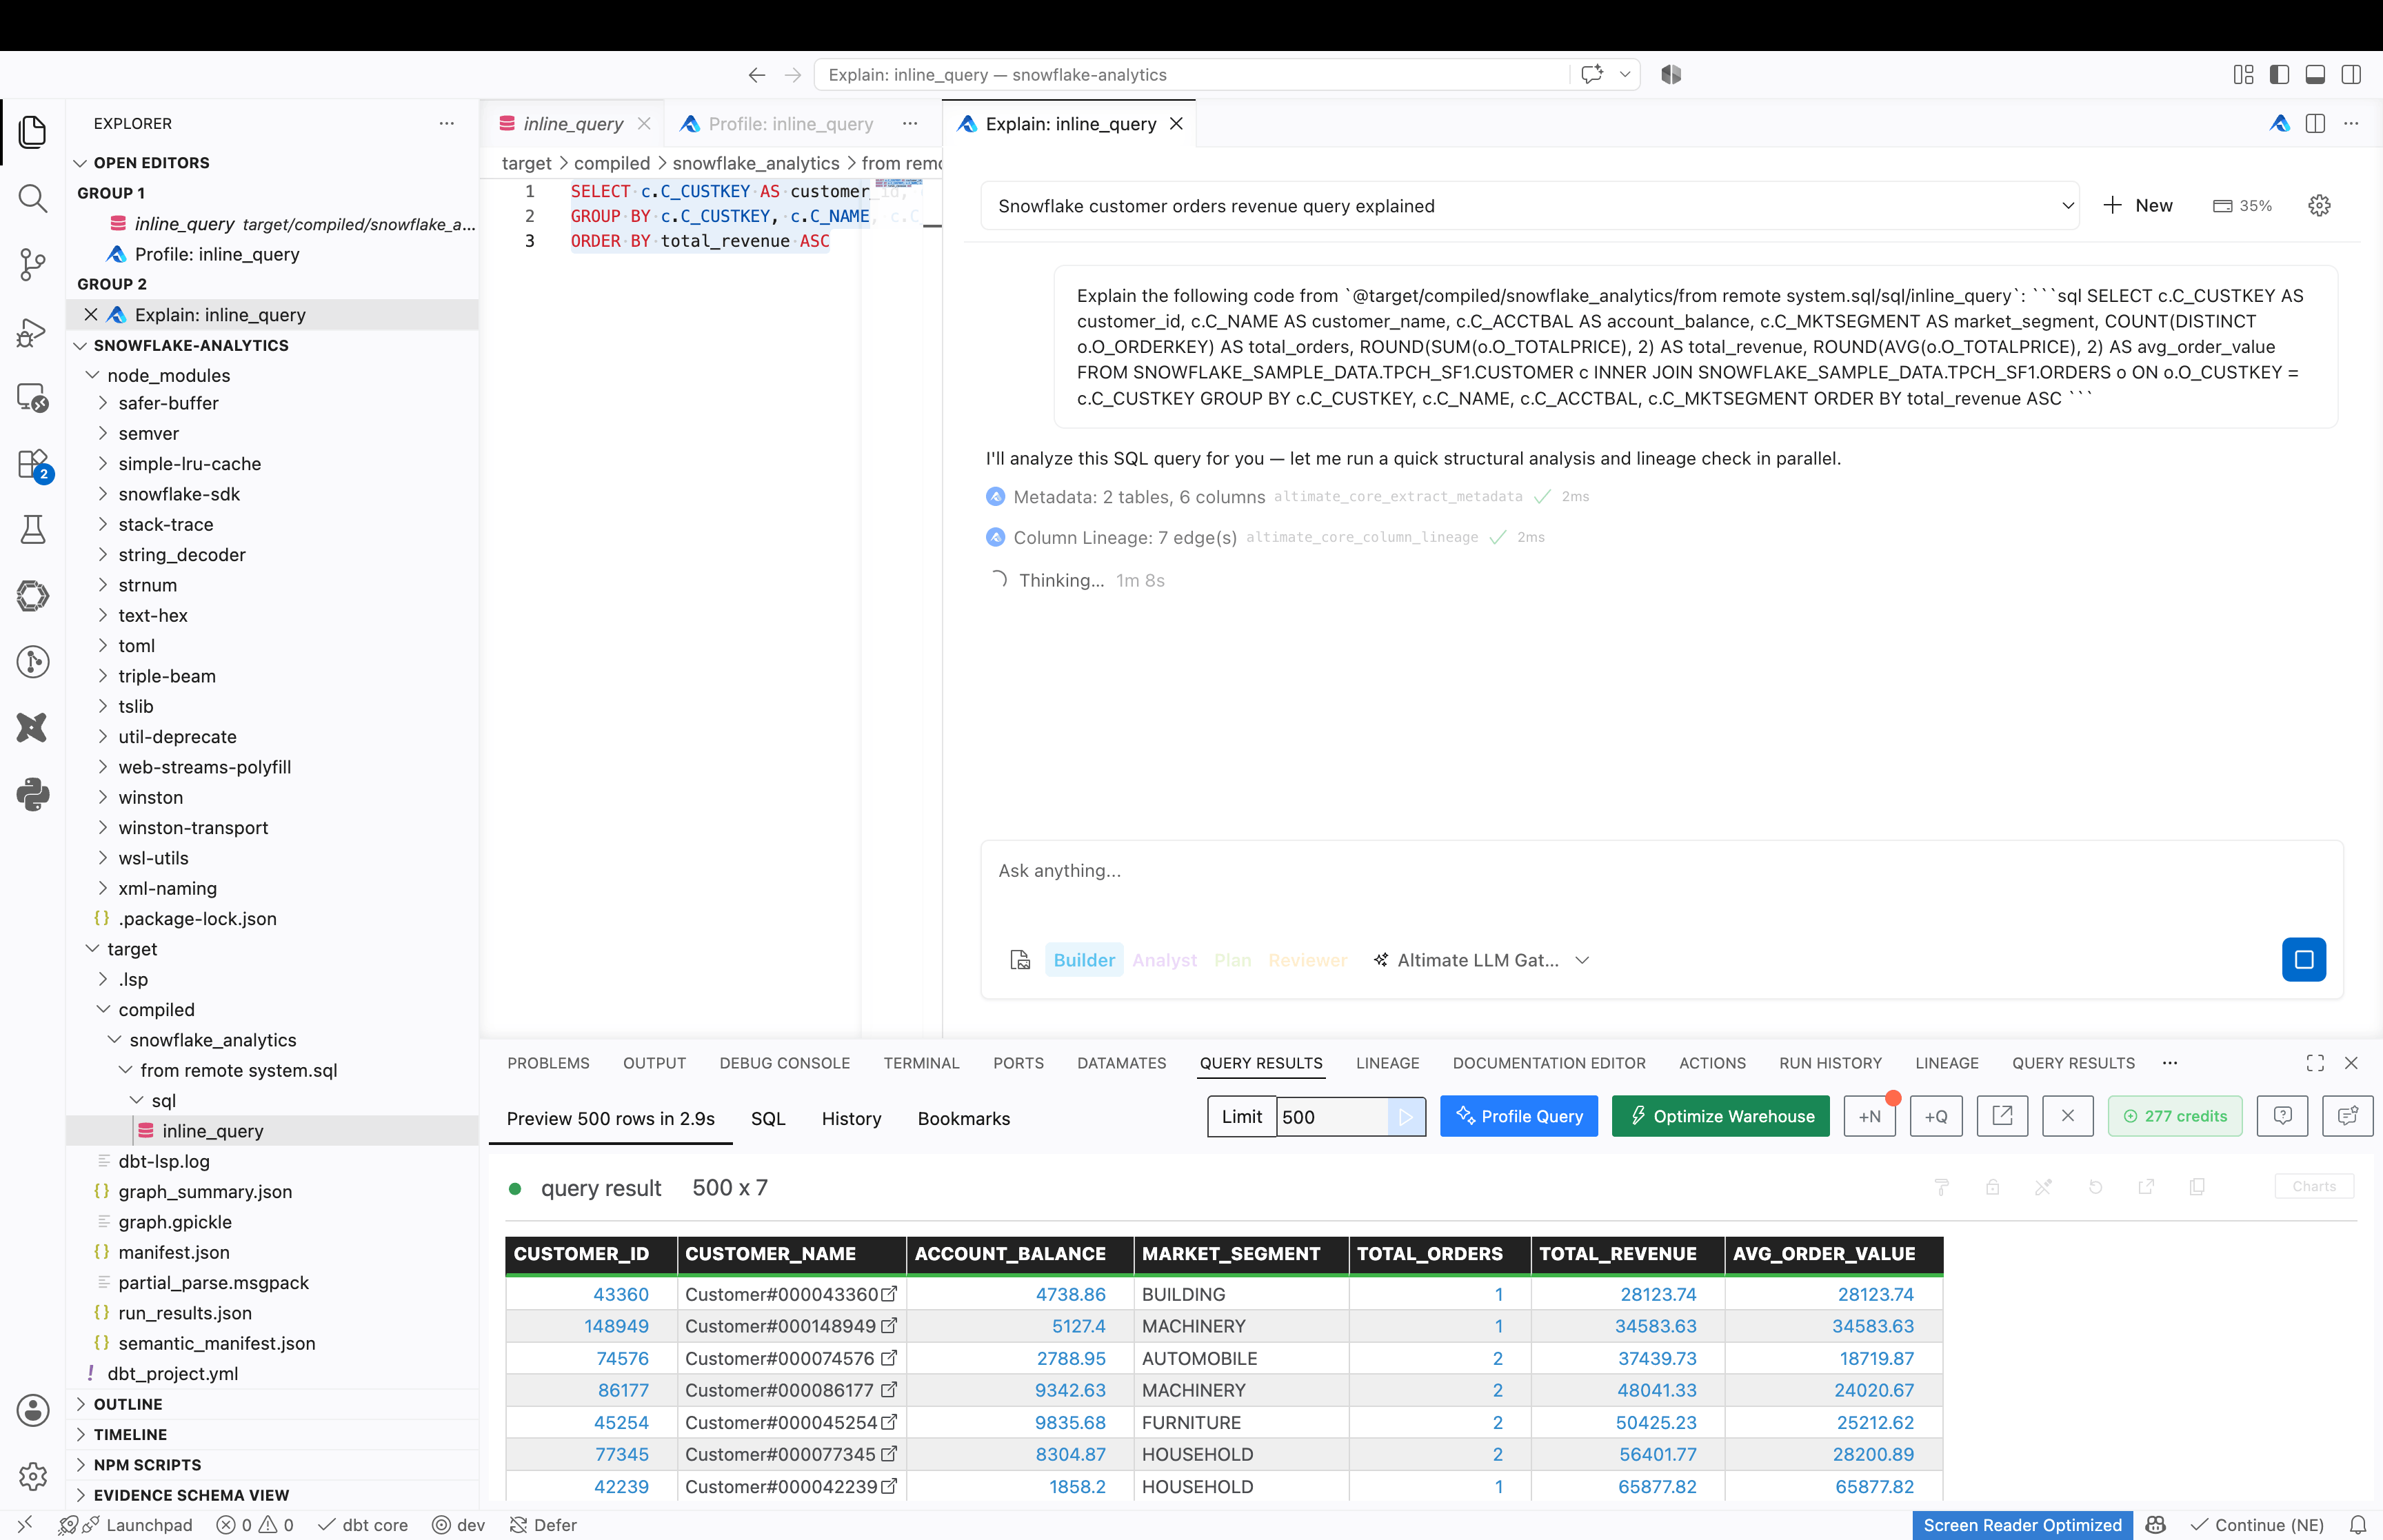Expand the snowflake-sdk folder
2383x1540 pixels.
179,494
